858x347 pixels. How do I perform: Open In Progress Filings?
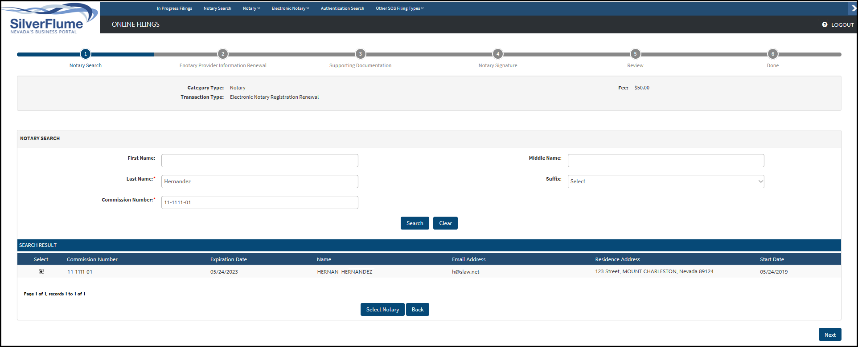(x=174, y=8)
